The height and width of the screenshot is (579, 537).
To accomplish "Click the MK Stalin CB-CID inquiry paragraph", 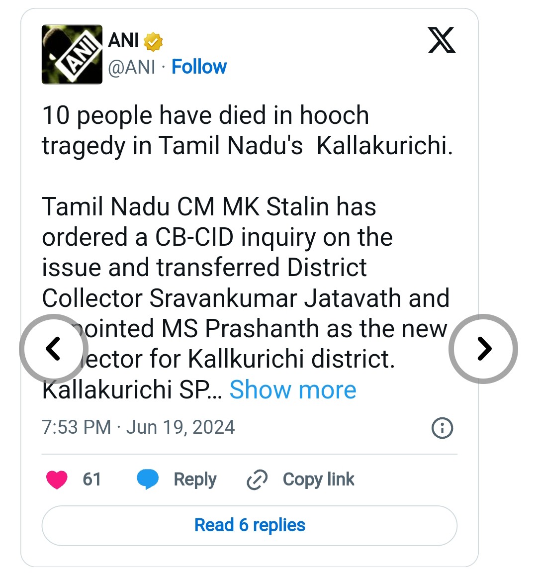I will 246,268.
